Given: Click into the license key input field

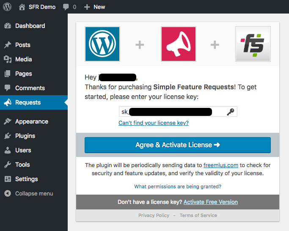Looking at the screenshot, I should (x=173, y=112).
